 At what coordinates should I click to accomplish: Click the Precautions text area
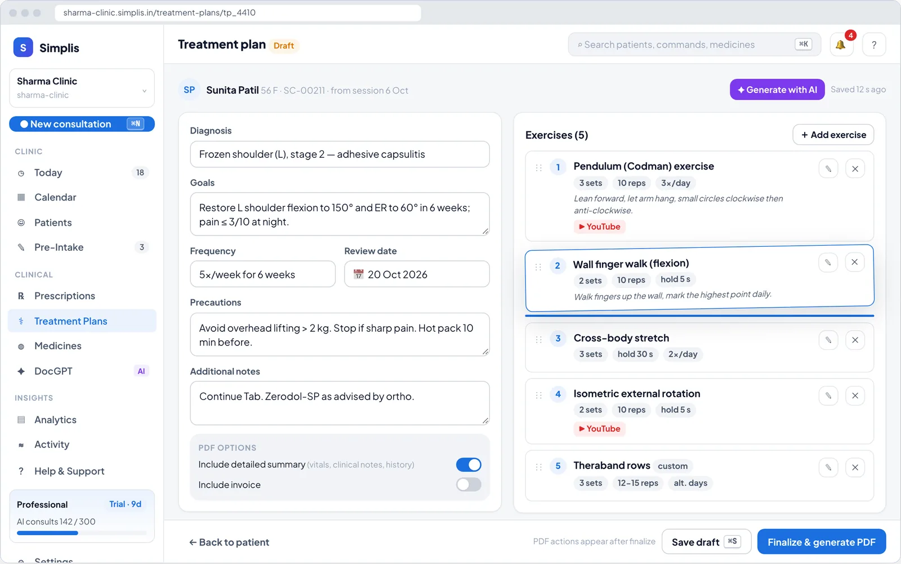(340, 335)
